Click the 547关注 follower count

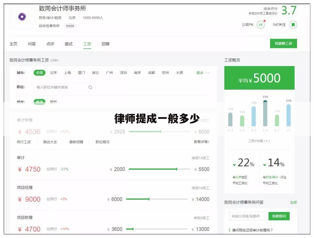pyautogui.click(x=279, y=25)
